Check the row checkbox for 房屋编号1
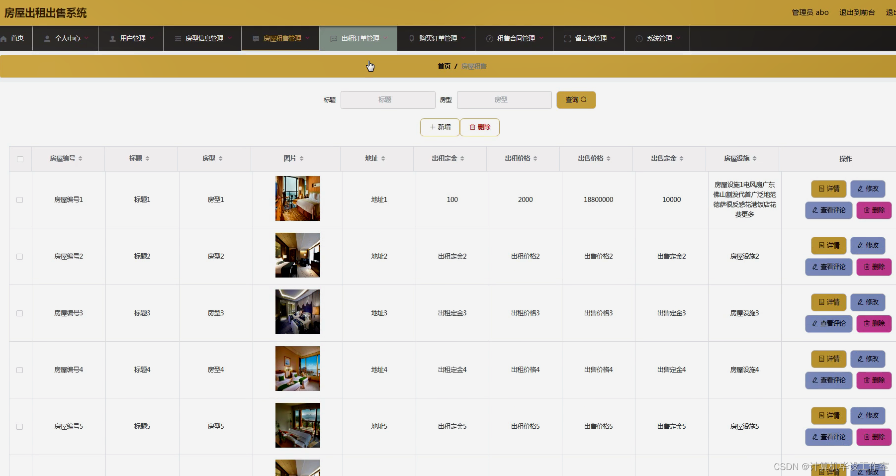 (x=20, y=200)
